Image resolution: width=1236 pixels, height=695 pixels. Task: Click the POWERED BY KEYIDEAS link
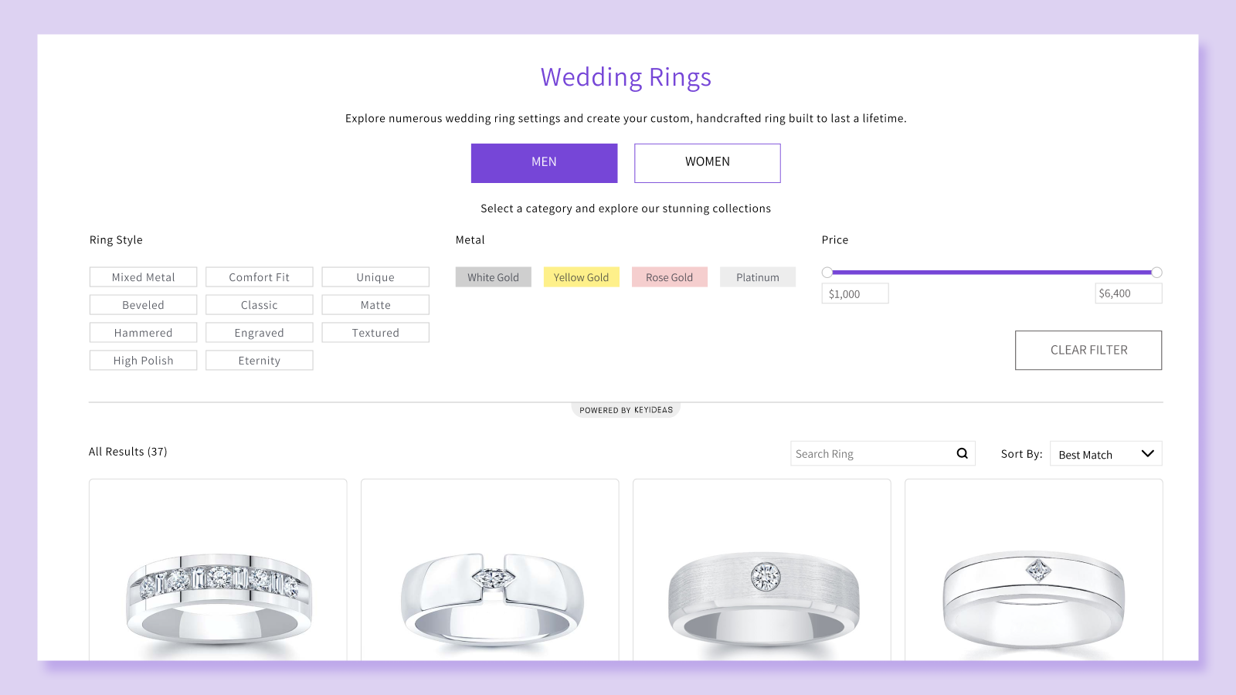pos(625,409)
